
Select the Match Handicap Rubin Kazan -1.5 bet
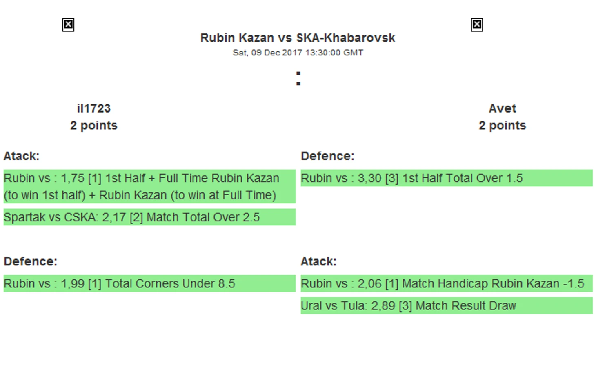447,283
